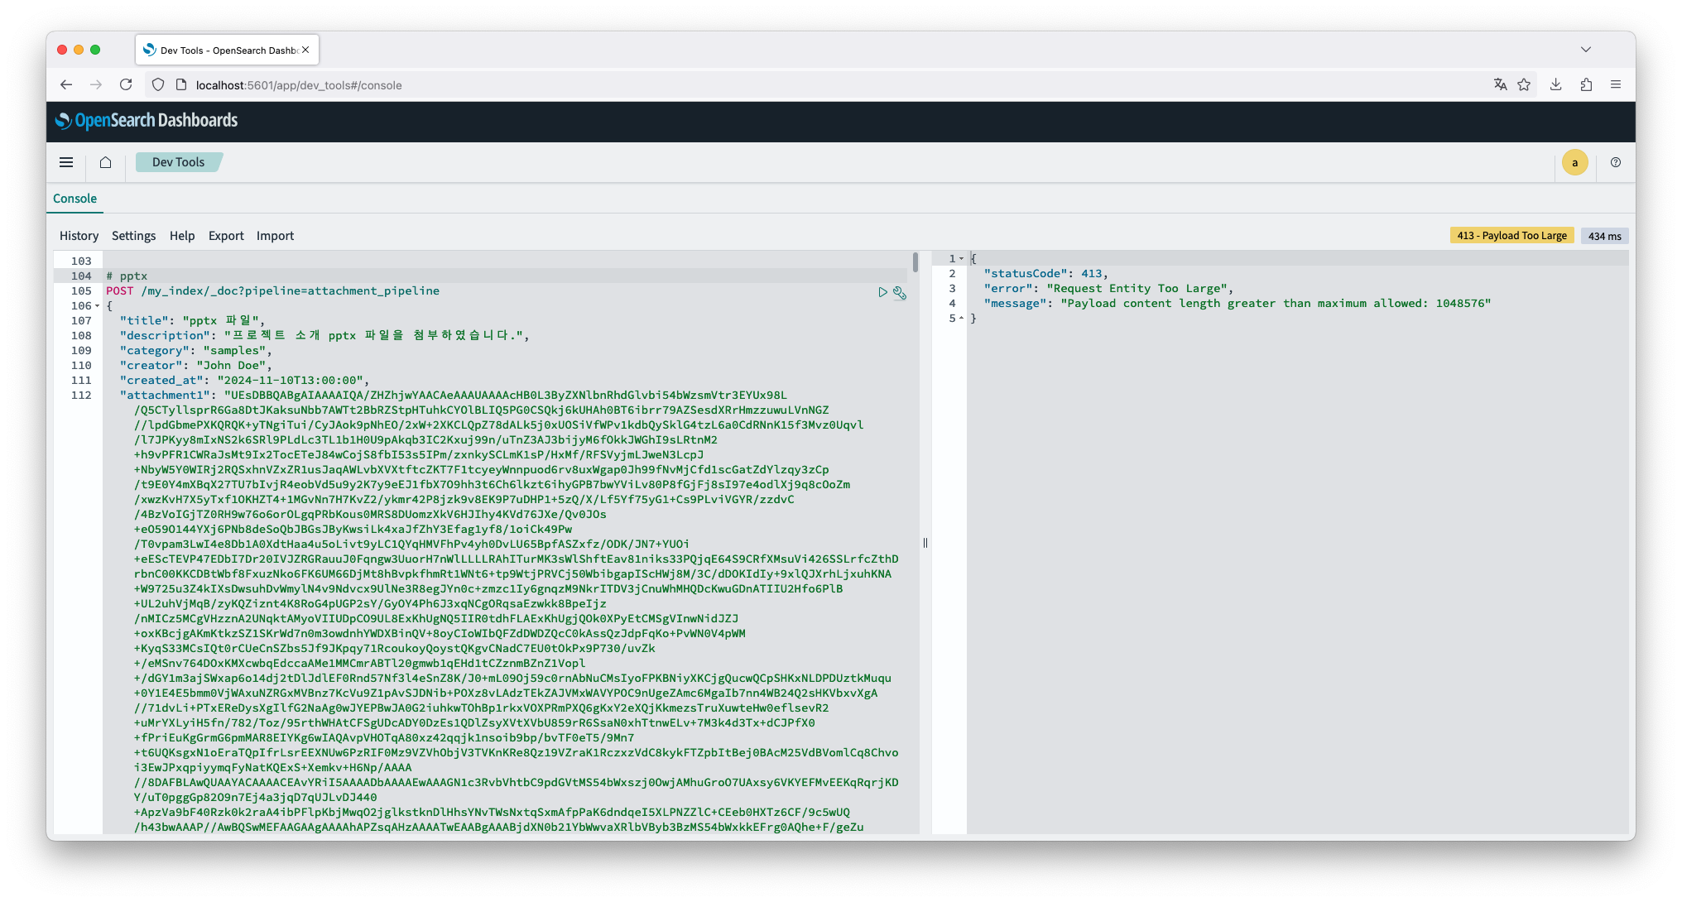Screen dimensions: 1682x902
Task: Click the user avatar 'a'
Action: click(1574, 163)
